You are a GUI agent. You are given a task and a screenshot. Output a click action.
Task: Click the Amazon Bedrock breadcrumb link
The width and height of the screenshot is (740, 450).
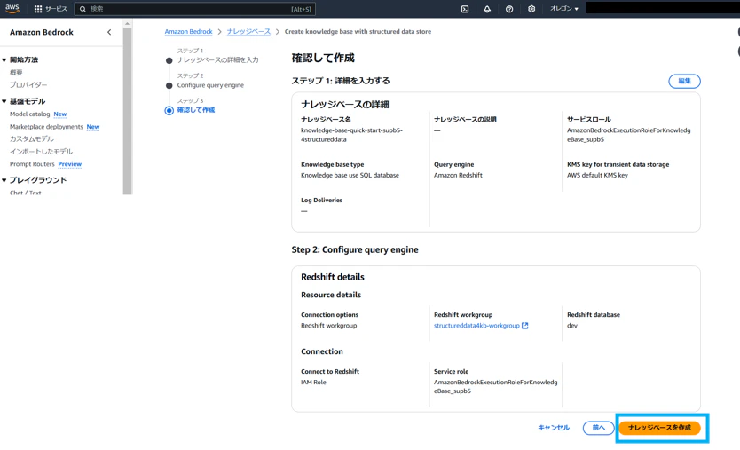pos(188,32)
